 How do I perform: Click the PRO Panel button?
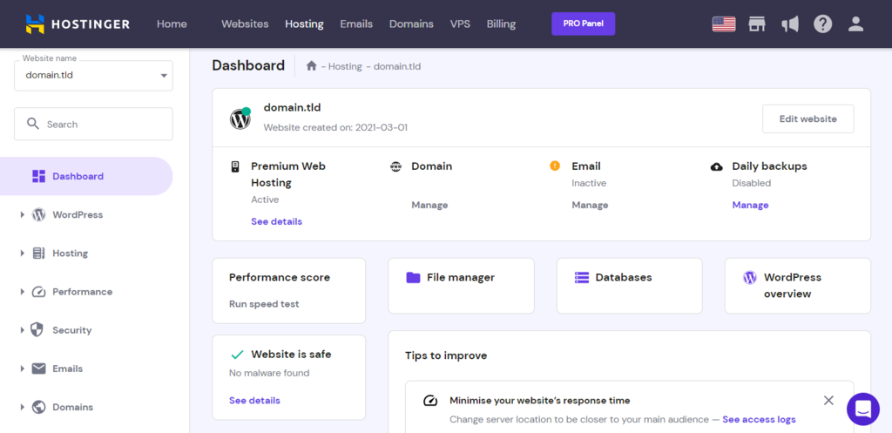click(583, 24)
